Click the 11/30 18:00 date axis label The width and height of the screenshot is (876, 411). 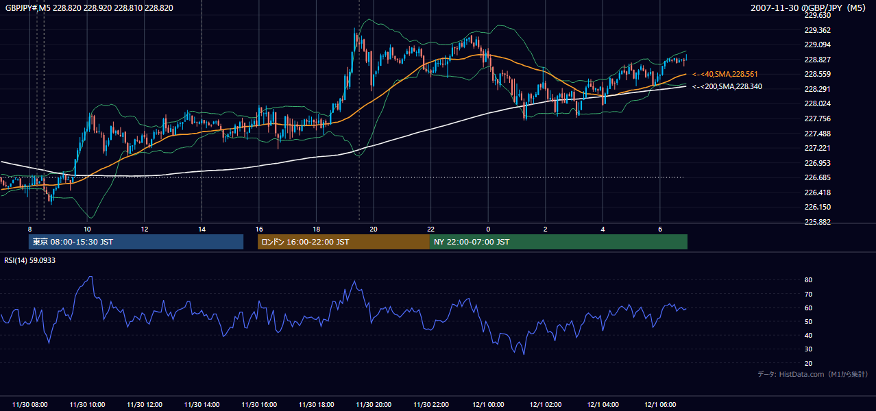coord(316,405)
